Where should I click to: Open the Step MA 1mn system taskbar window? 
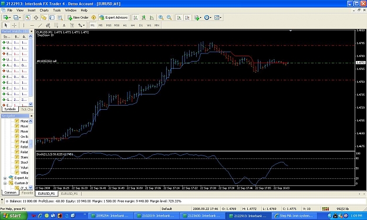pyautogui.click(x=294, y=216)
